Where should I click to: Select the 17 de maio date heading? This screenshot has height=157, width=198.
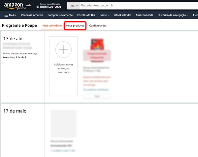15,111
